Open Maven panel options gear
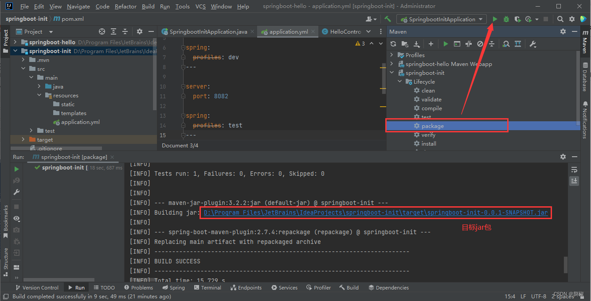 (x=563, y=31)
